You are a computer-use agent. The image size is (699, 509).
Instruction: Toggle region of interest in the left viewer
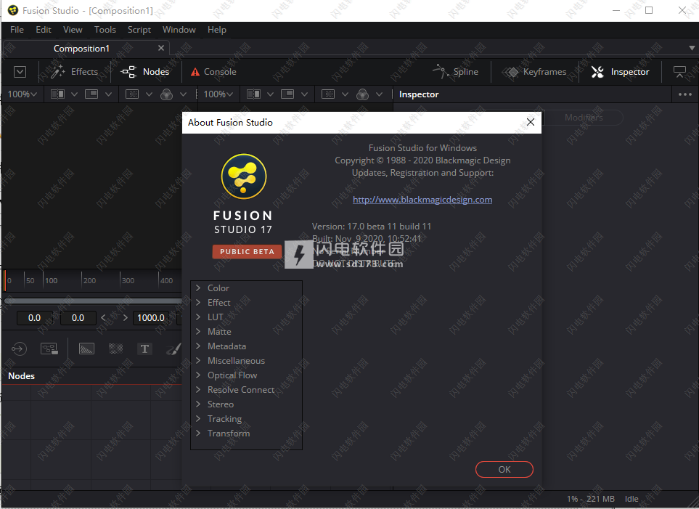[x=132, y=94]
